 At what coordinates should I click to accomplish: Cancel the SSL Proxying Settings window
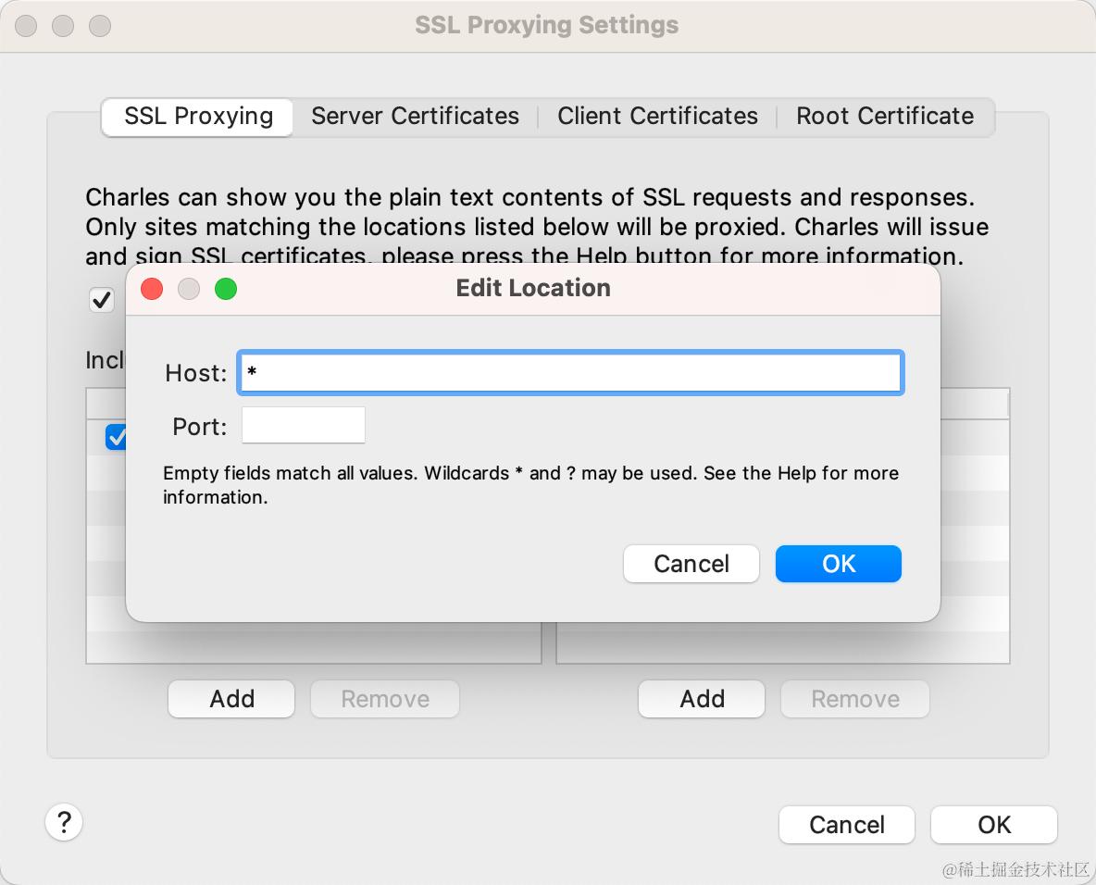pos(846,825)
